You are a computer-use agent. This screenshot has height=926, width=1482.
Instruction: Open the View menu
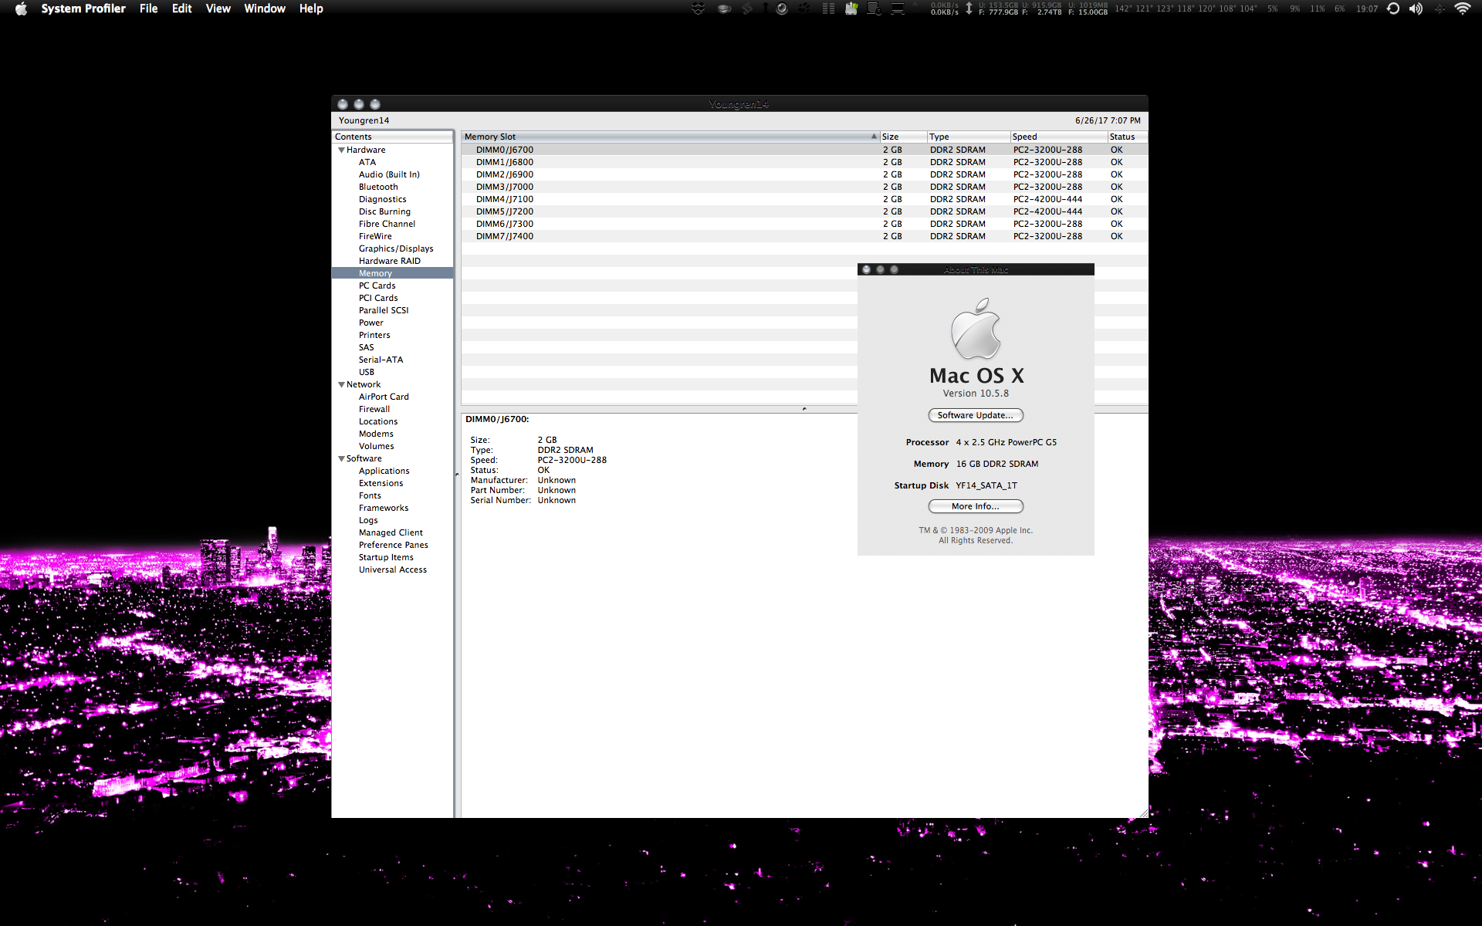coord(218,8)
